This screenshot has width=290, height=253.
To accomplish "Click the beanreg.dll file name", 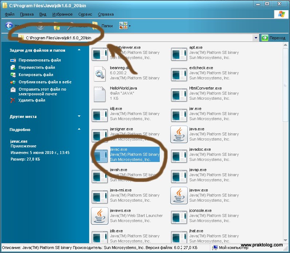I will point(120,68).
